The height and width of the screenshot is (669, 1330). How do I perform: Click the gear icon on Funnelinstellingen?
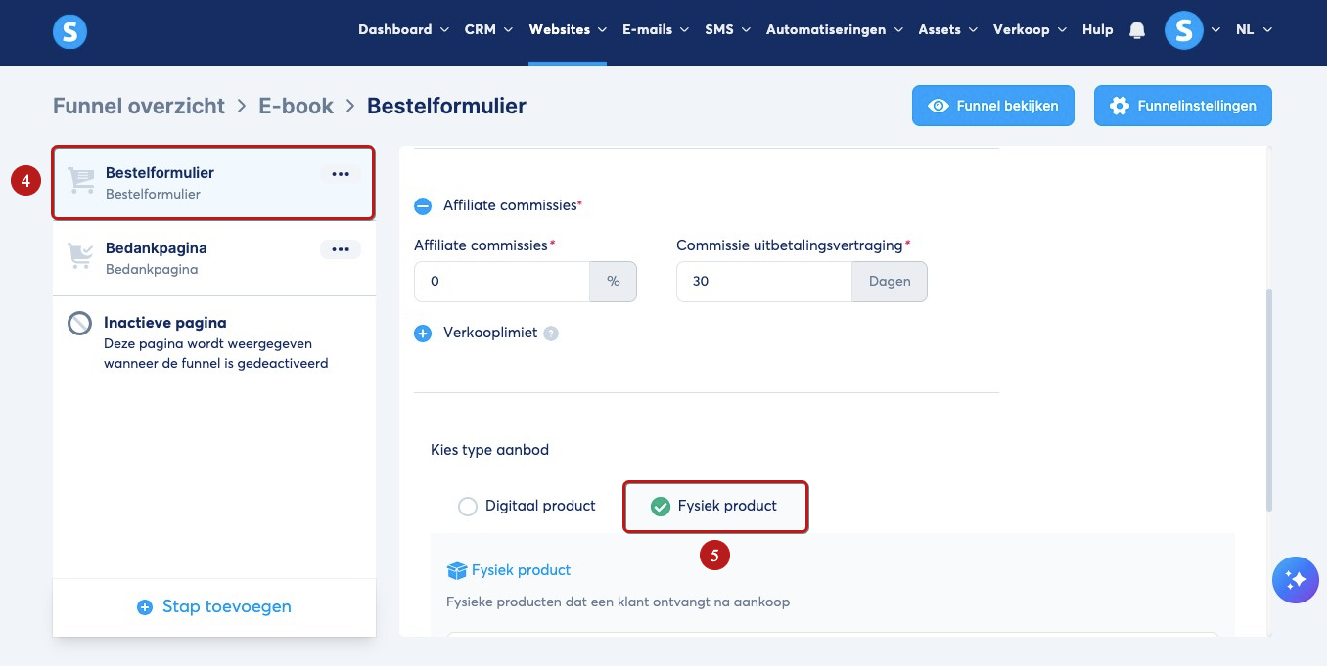[x=1120, y=106]
